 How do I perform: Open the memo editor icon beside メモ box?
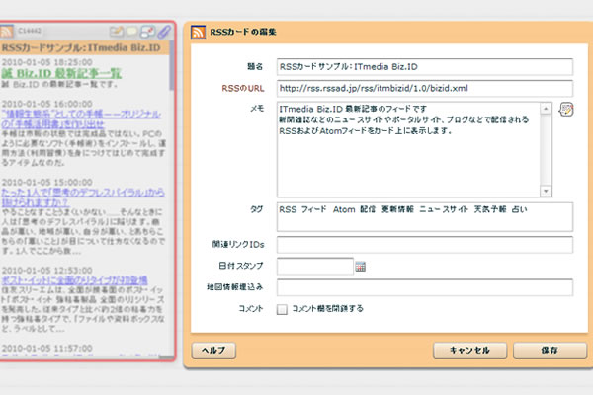[566, 109]
